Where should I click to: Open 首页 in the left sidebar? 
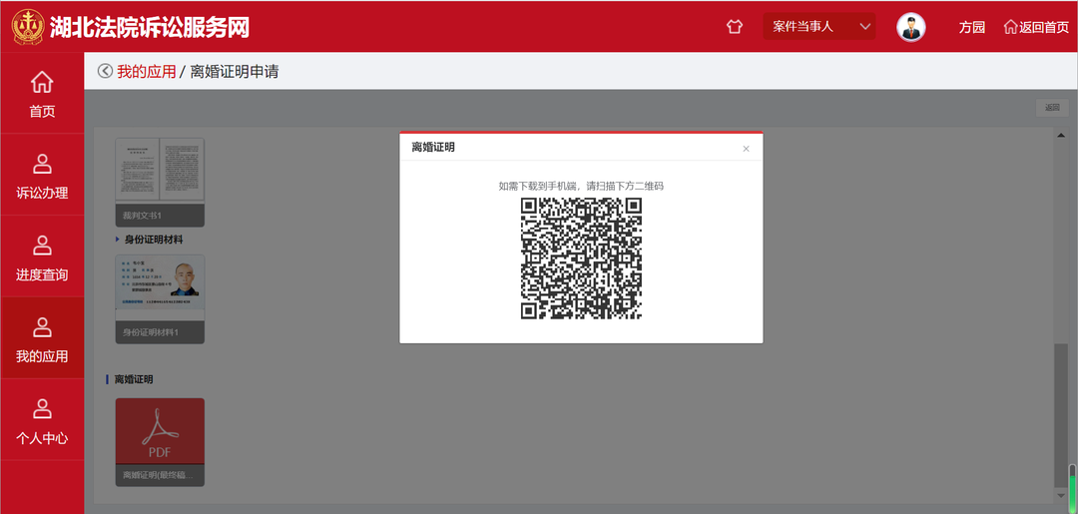coord(42,94)
